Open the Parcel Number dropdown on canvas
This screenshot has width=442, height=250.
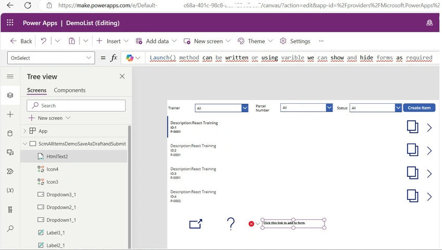point(306,108)
